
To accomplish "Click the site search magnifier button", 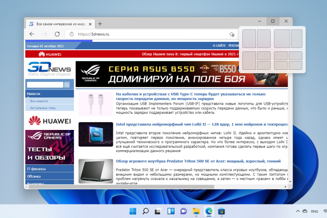I will (x=67, y=85).
